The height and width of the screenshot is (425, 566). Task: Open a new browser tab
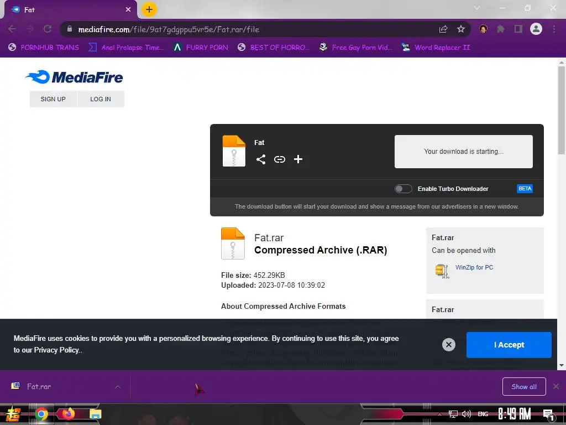point(149,10)
